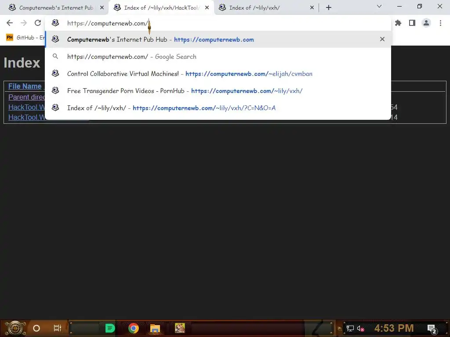The image size is (450, 337).
Task: Launch the green chat app on taskbar
Action: pos(110,328)
